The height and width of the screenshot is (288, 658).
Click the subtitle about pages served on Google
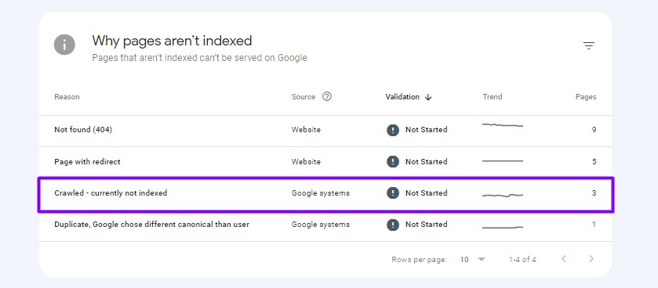pyautogui.click(x=199, y=58)
